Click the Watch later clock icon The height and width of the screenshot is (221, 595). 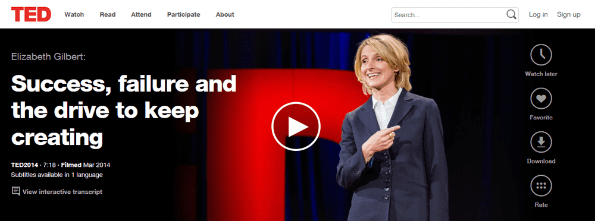pyautogui.click(x=541, y=55)
